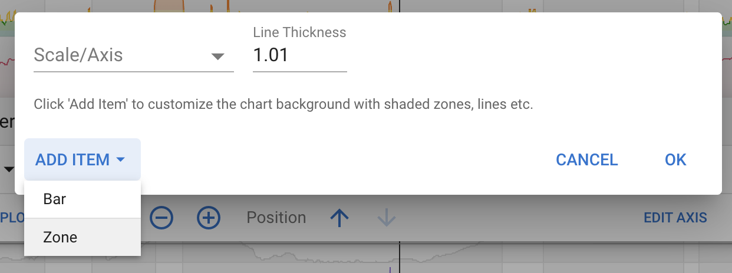Click the orange shaded peak at chart top
The image size is (732, 273).
click(169, 6)
